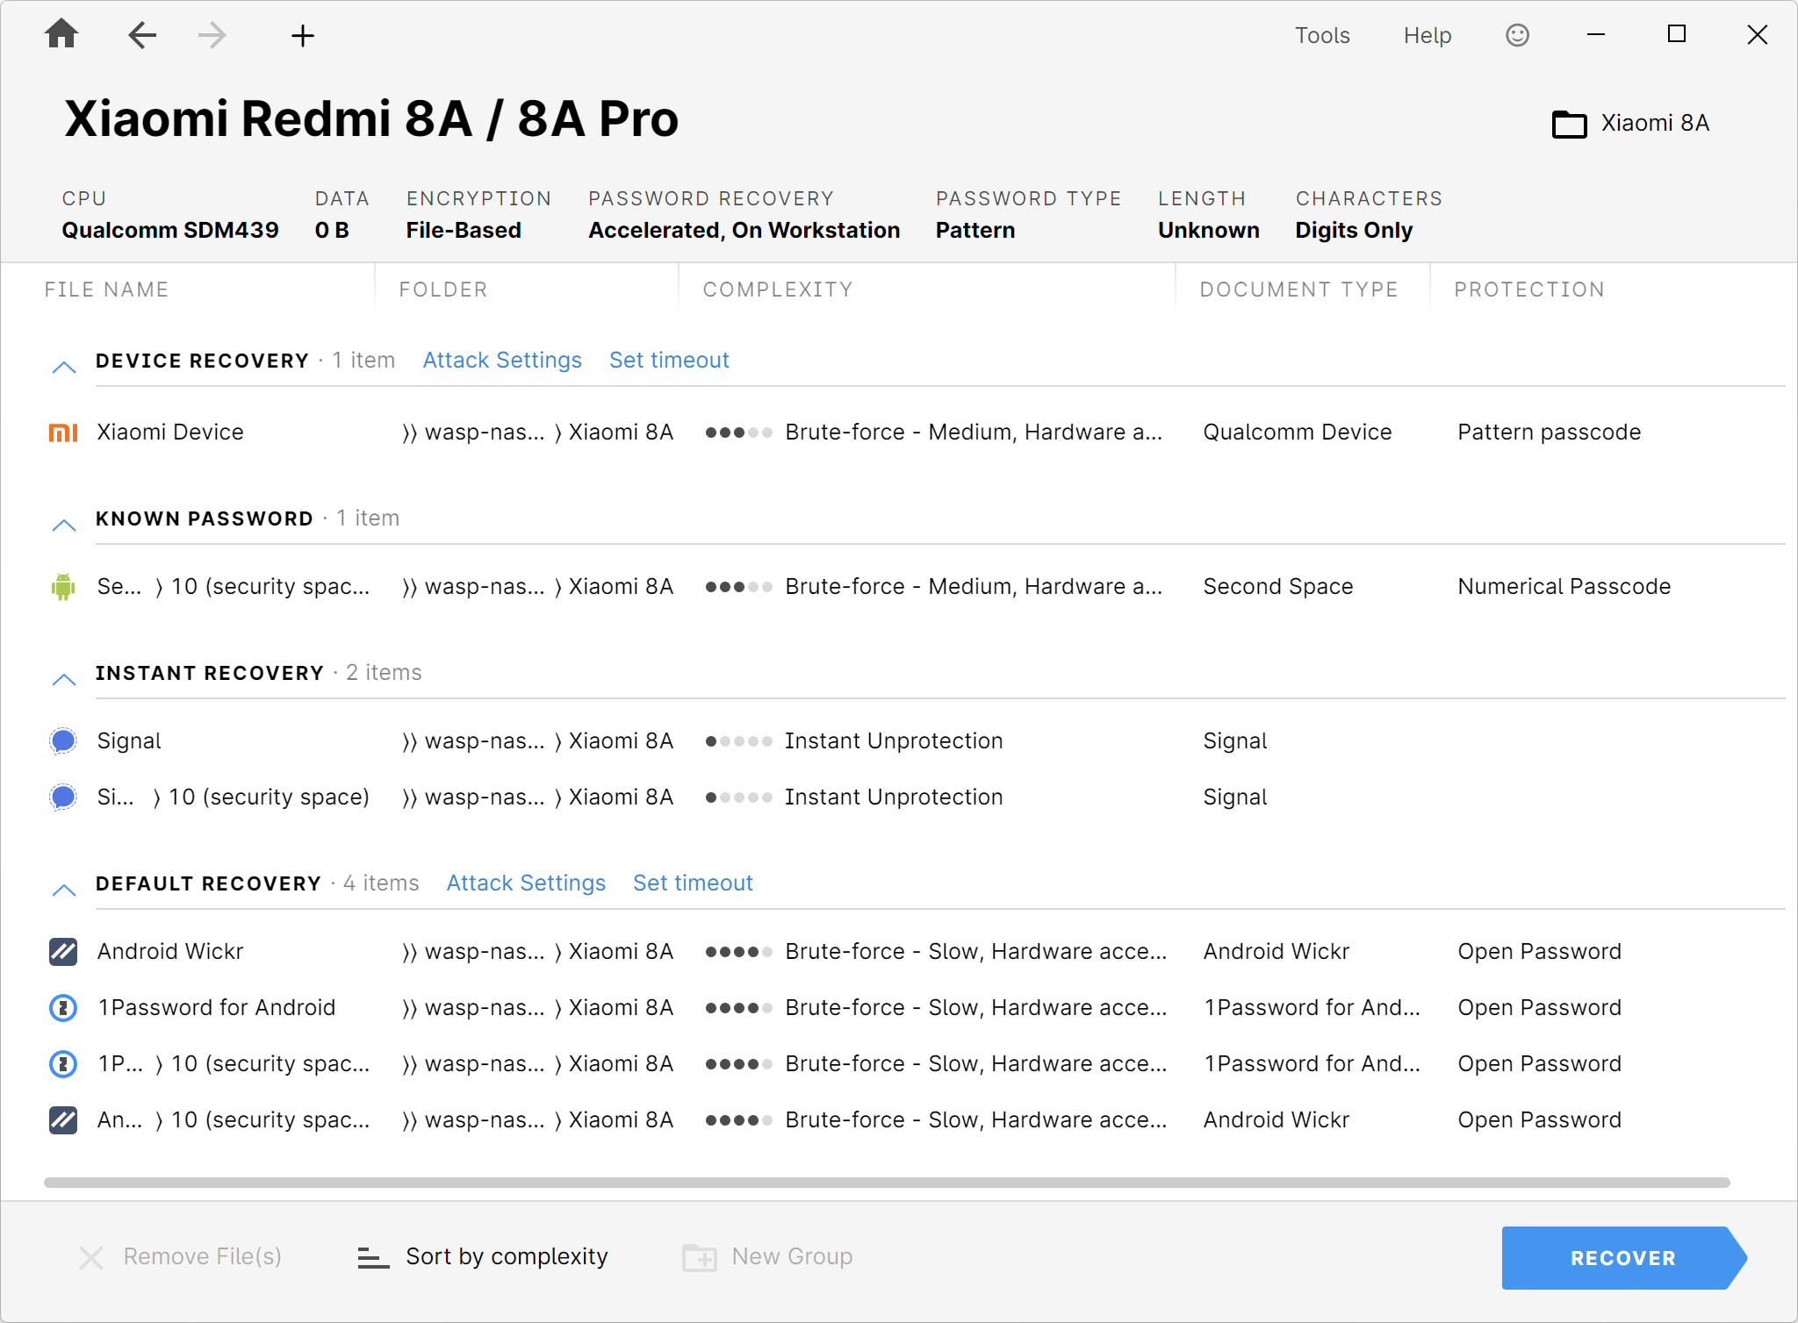Open Attack Settings for Device Recovery
The width and height of the screenshot is (1798, 1323).
click(x=502, y=361)
